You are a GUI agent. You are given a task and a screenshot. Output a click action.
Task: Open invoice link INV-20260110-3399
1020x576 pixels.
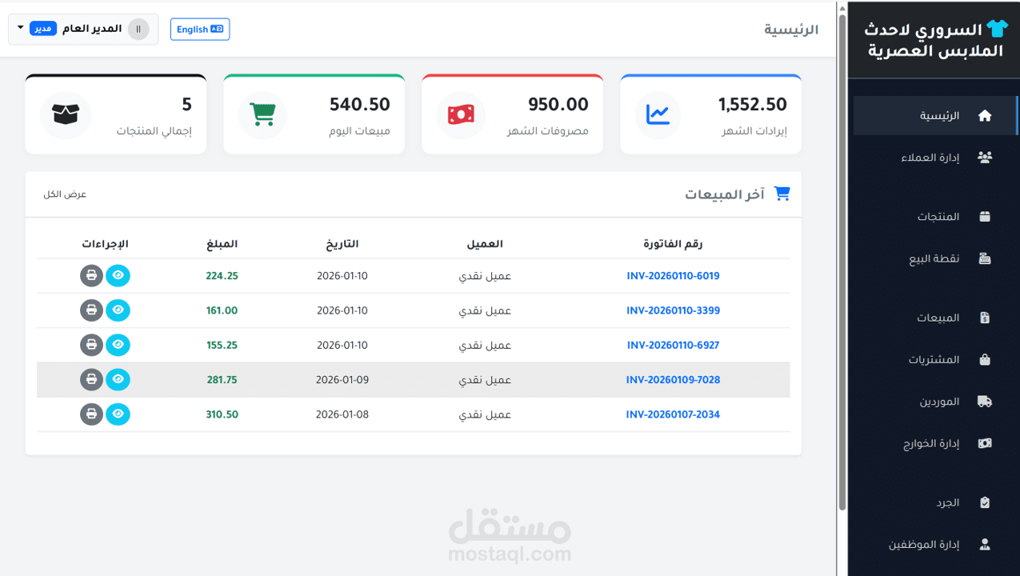click(673, 310)
